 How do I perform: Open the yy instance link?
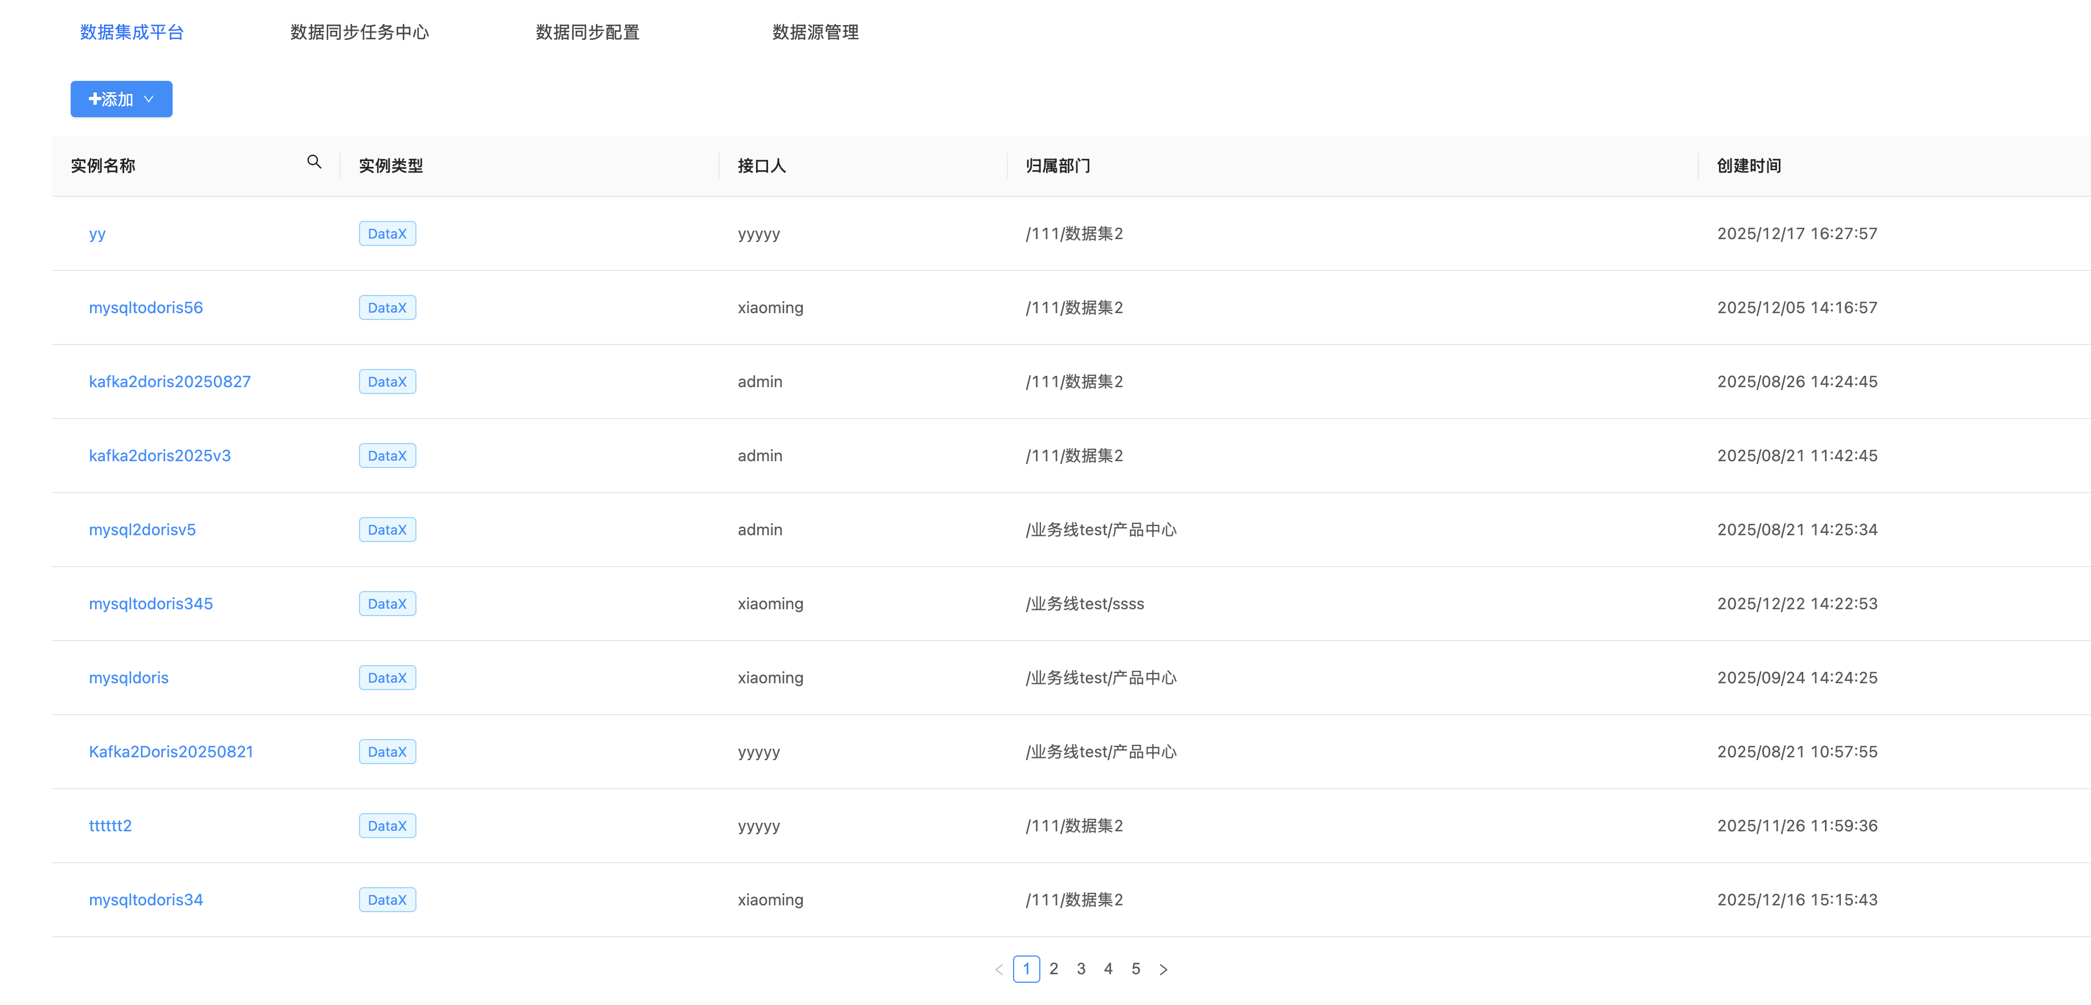click(x=97, y=233)
